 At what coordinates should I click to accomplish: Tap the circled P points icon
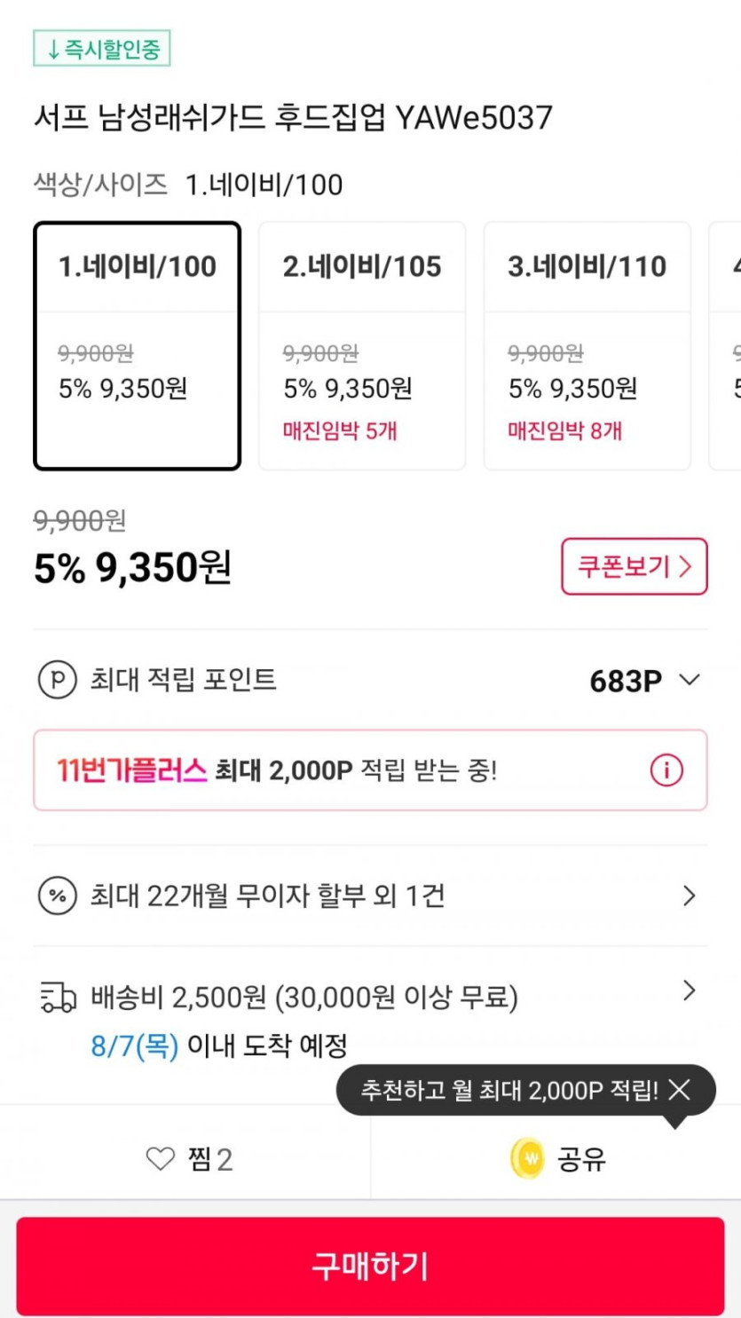58,680
